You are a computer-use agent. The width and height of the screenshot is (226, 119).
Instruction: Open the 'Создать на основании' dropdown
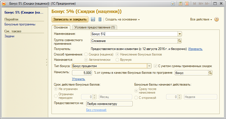coord(122,20)
